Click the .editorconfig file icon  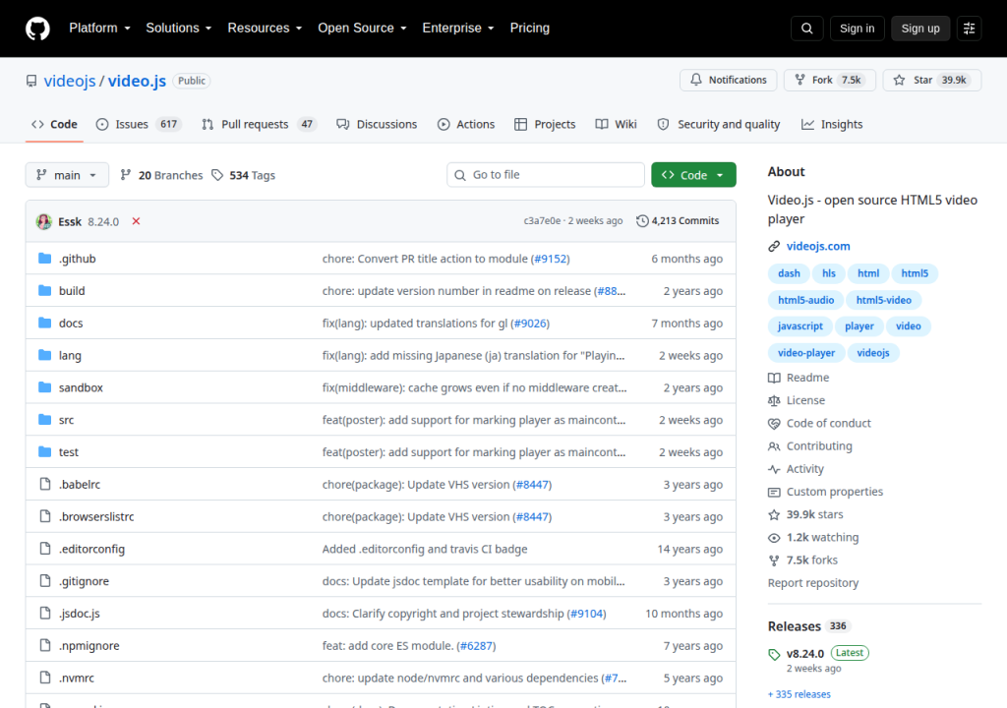45,548
